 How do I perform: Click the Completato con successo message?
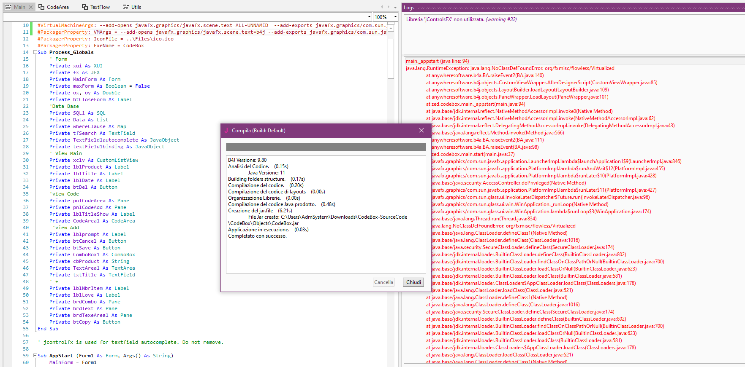(257, 236)
